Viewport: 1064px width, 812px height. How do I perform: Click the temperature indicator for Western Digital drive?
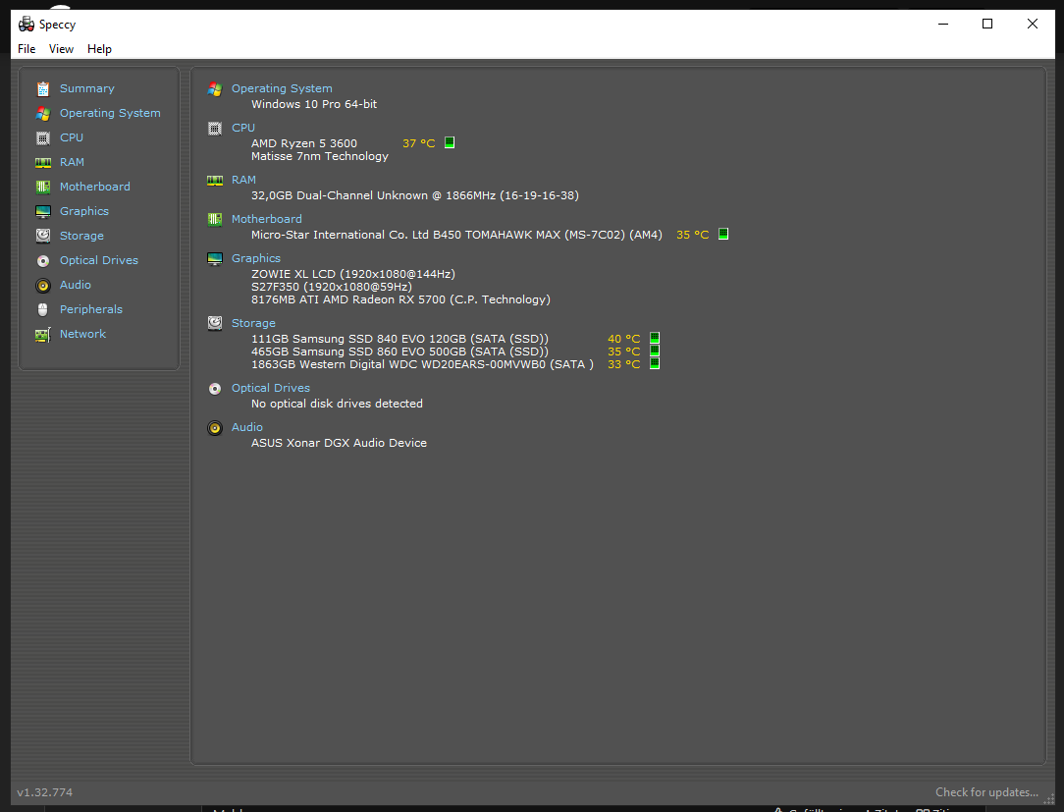coord(655,364)
